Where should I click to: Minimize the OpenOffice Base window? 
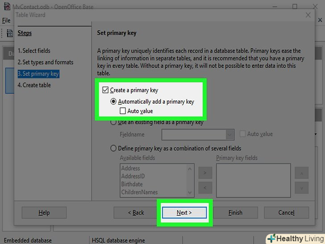click(275, 6)
